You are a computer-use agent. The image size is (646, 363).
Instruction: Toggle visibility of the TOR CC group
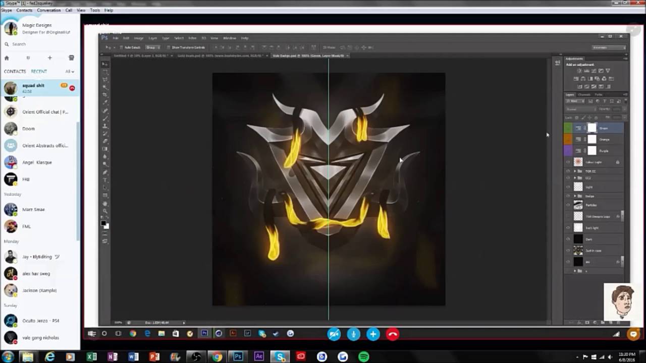568,171
